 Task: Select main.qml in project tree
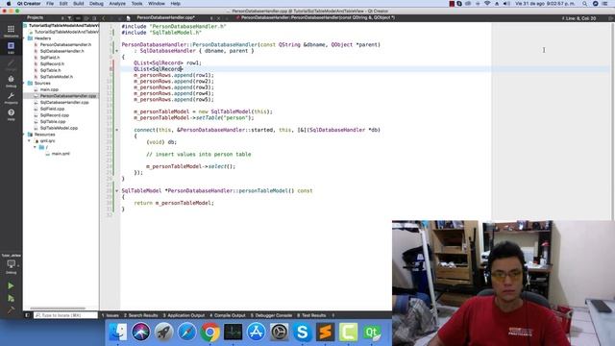(x=60, y=154)
